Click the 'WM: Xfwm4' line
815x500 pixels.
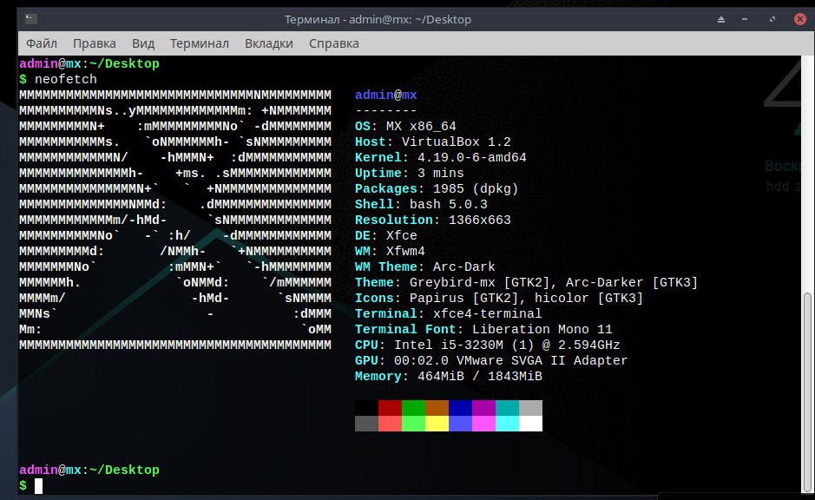point(390,251)
